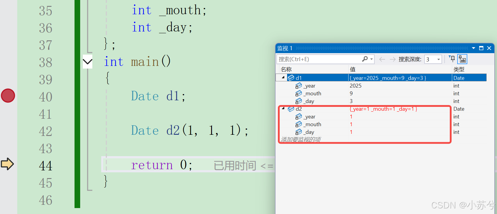Click 'int _day;' declaration on line 36
This screenshot has width=497, height=214.
point(162,27)
